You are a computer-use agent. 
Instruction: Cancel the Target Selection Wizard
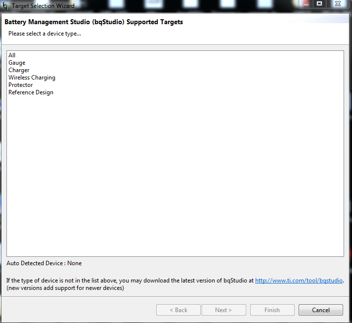point(321,310)
